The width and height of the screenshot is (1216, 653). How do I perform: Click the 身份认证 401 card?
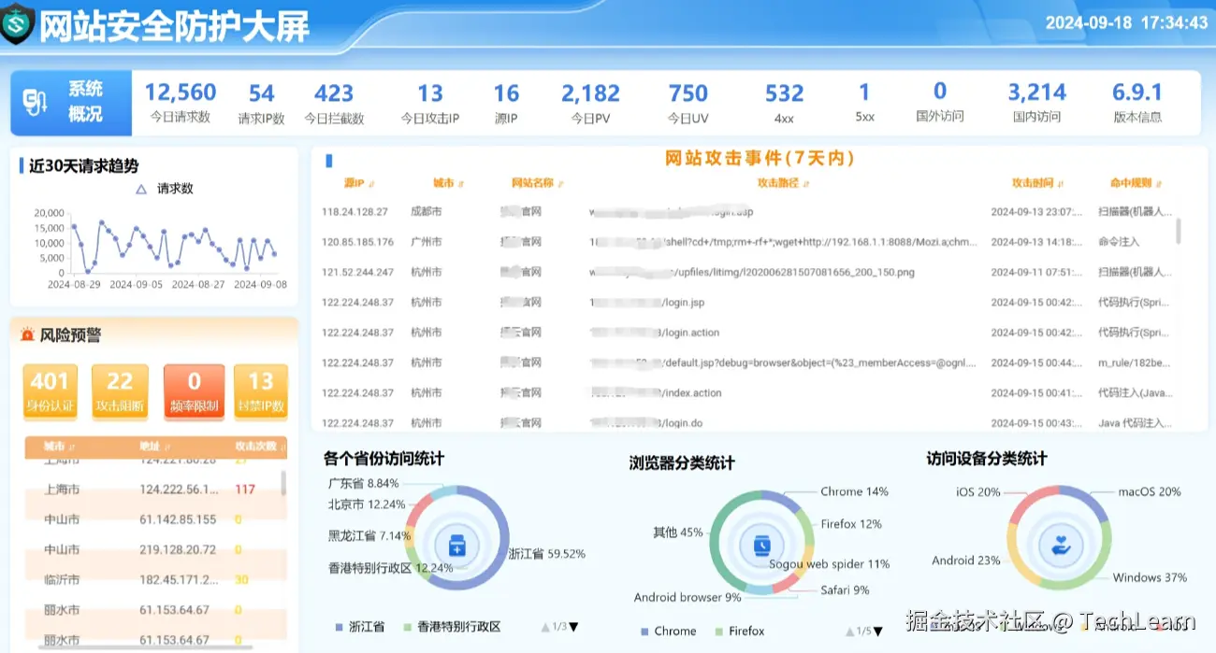[49, 390]
